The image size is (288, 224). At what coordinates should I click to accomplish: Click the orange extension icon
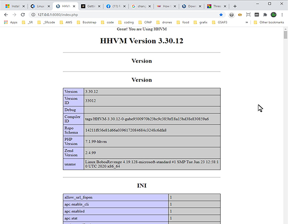pos(240,15)
